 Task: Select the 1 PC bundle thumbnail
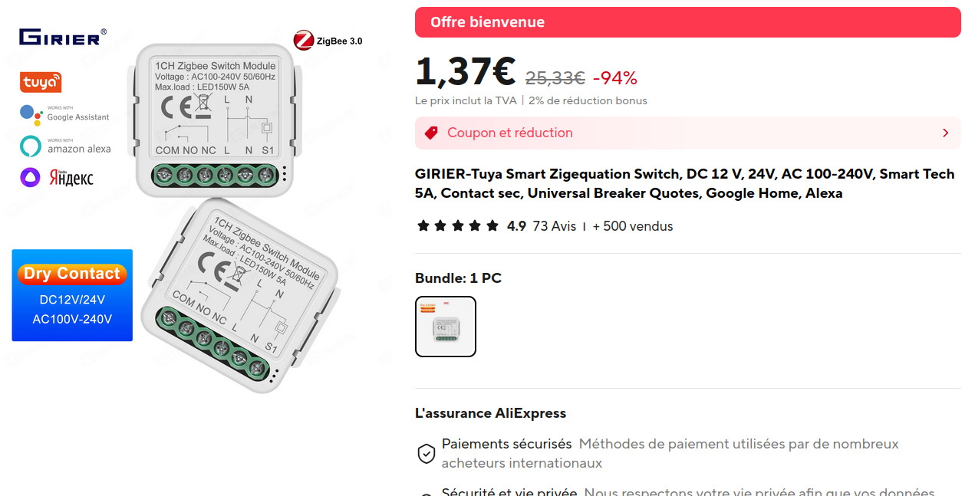click(446, 327)
